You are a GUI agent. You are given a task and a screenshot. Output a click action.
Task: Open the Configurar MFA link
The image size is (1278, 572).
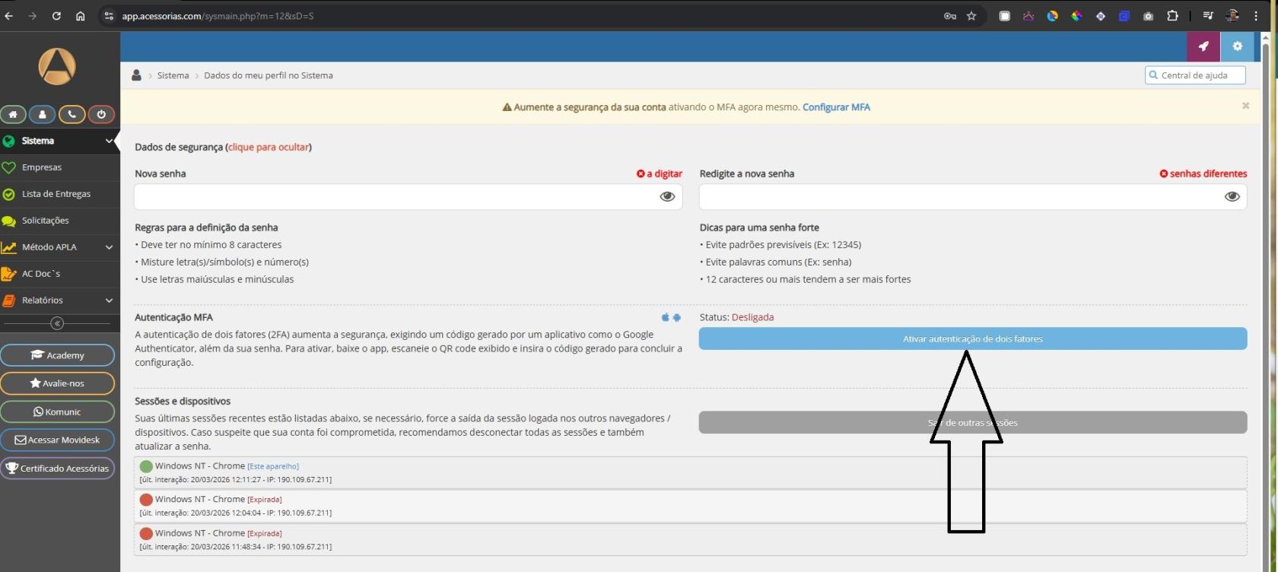(x=836, y=107)
